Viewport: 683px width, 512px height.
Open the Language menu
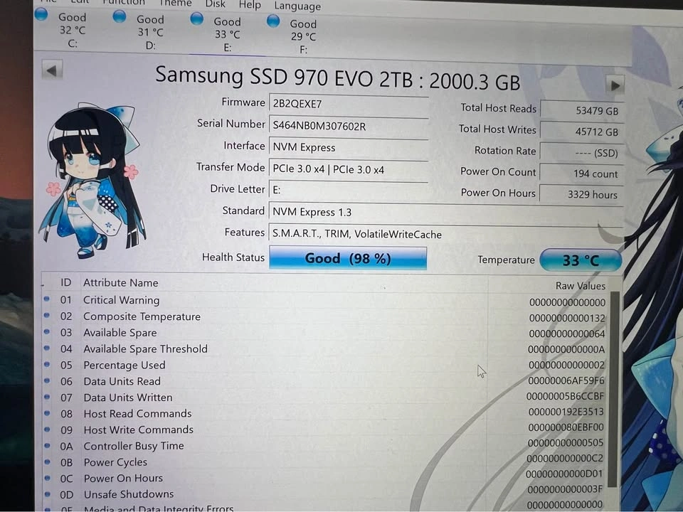[x=297, y=6]
